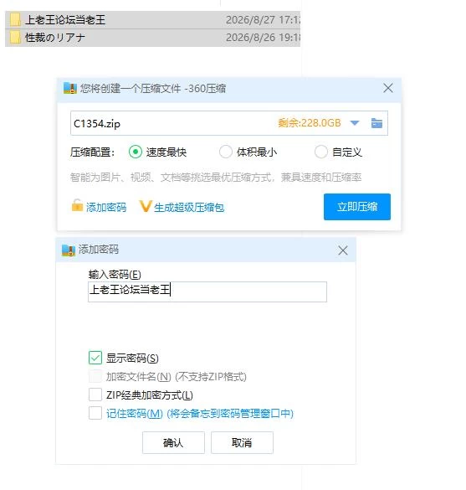This screenshot has width=466, height=490.
Task: Click the 360压缩 app icon in title bar
Action: click(x=70, y=88)
